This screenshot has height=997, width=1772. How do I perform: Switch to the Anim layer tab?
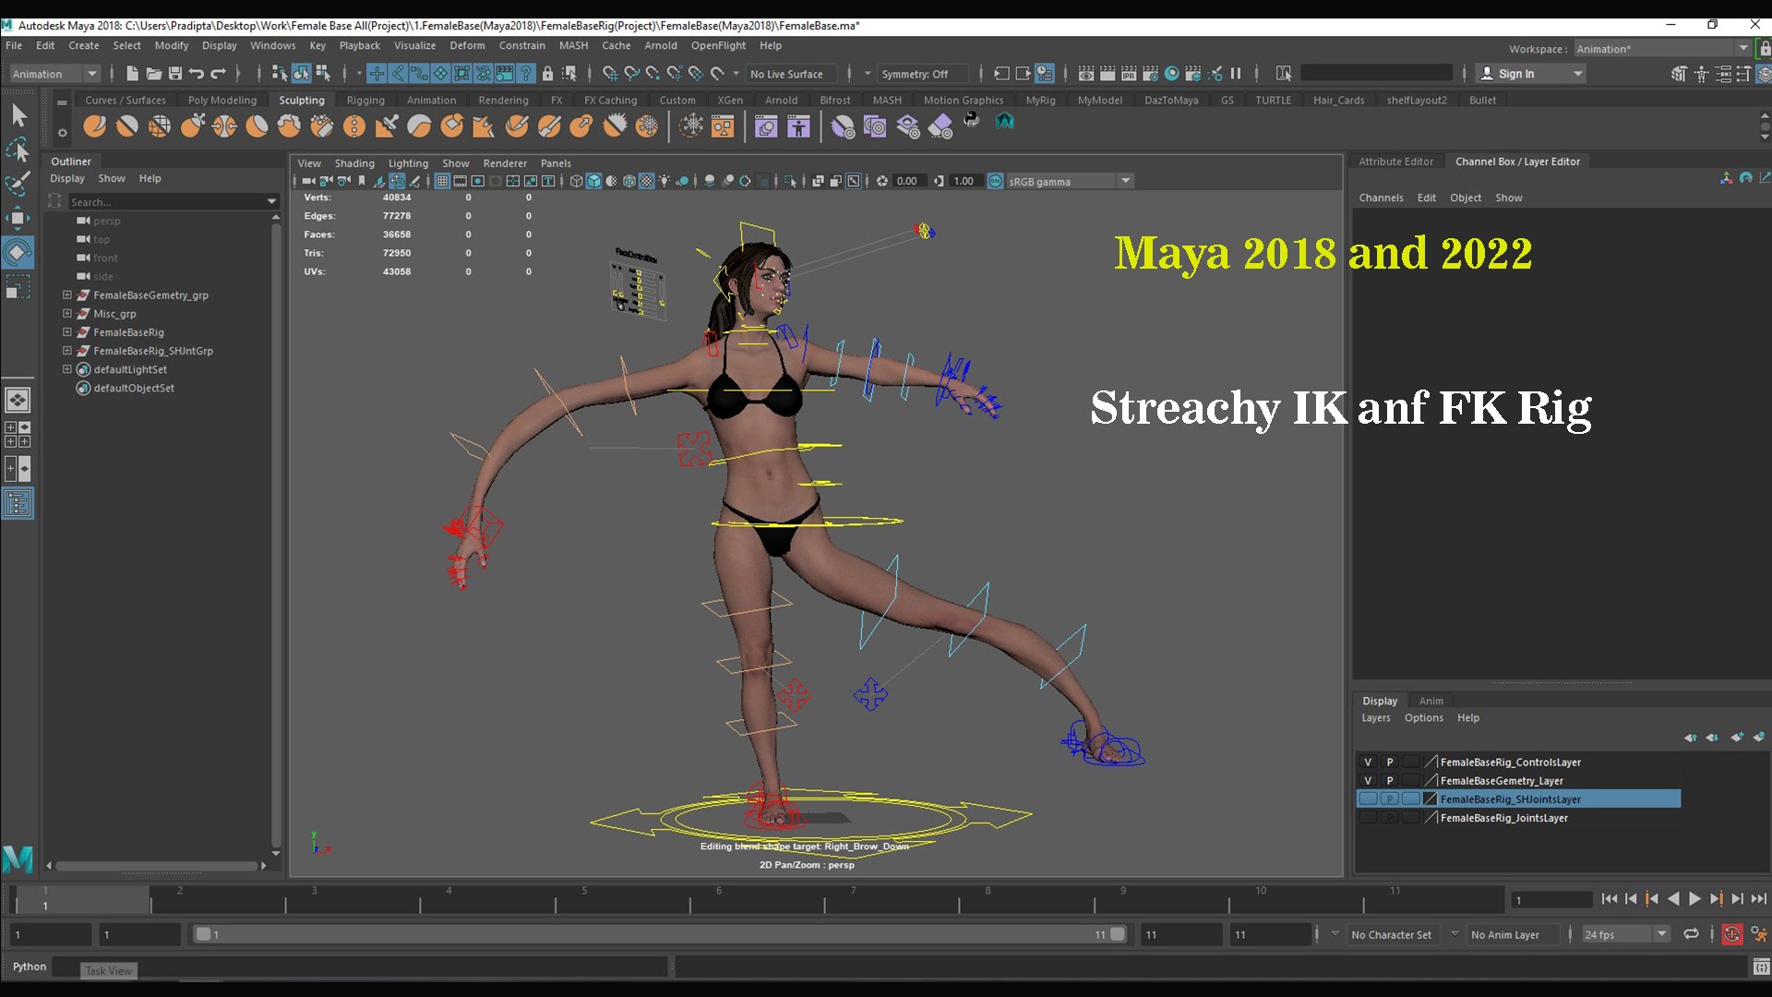pyautogui.click(x=1431, y=701)
